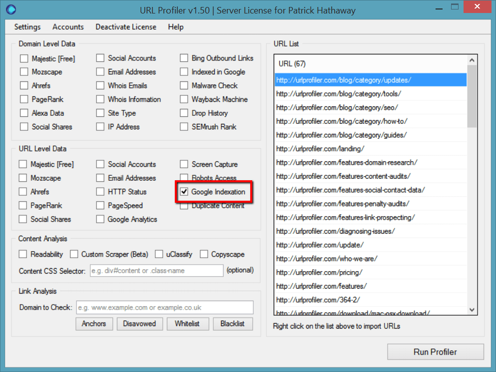The height and width of the screenshot is (372, 496).
Task: Tick the PageSpeed checkbox
Action: (100, 205)
